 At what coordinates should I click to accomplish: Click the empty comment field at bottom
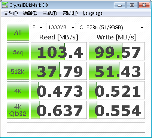[x=76, y=127]
